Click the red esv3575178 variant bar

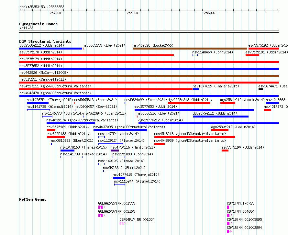coord(96,55)
